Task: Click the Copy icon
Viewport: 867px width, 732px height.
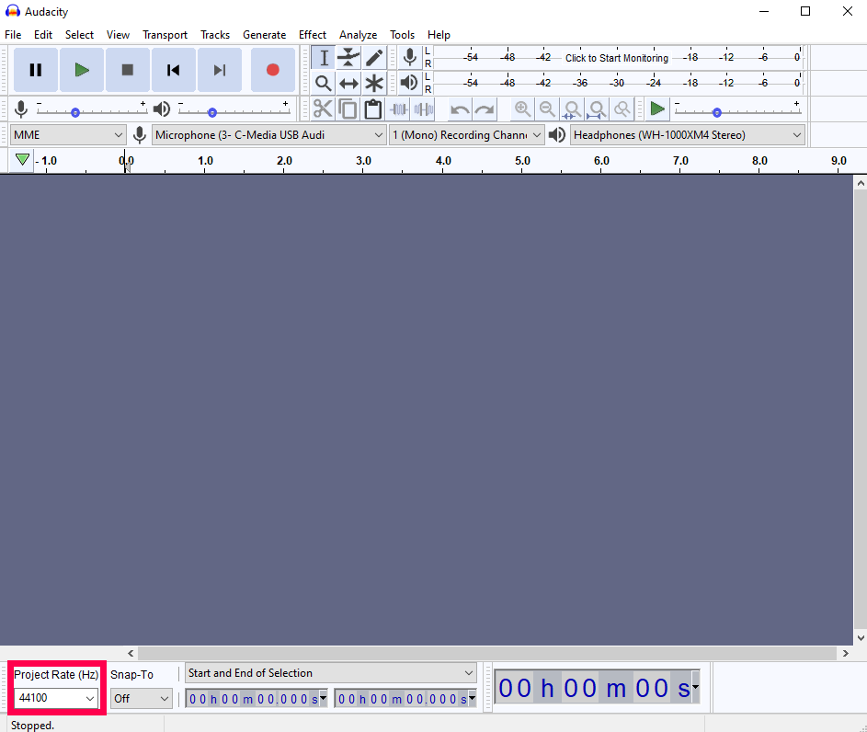Action: click(x=348, y=109)
